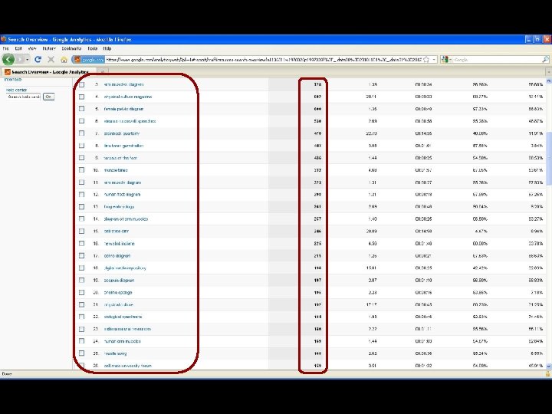This screenshot has width=552, height=414.
Task: Click the vertical scrollbar thumb on the right
Action: [548, 159]
